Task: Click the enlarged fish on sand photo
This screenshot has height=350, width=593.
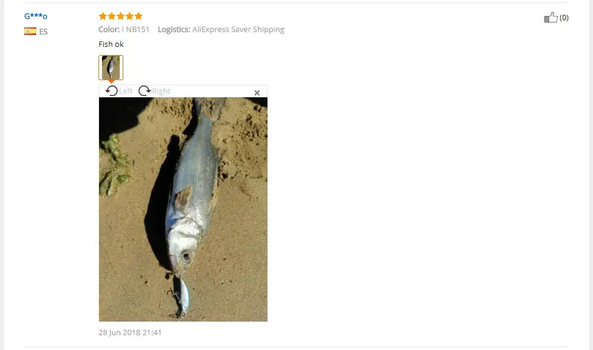Action: 183,209
